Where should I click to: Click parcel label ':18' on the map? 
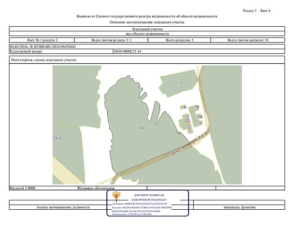200,117
